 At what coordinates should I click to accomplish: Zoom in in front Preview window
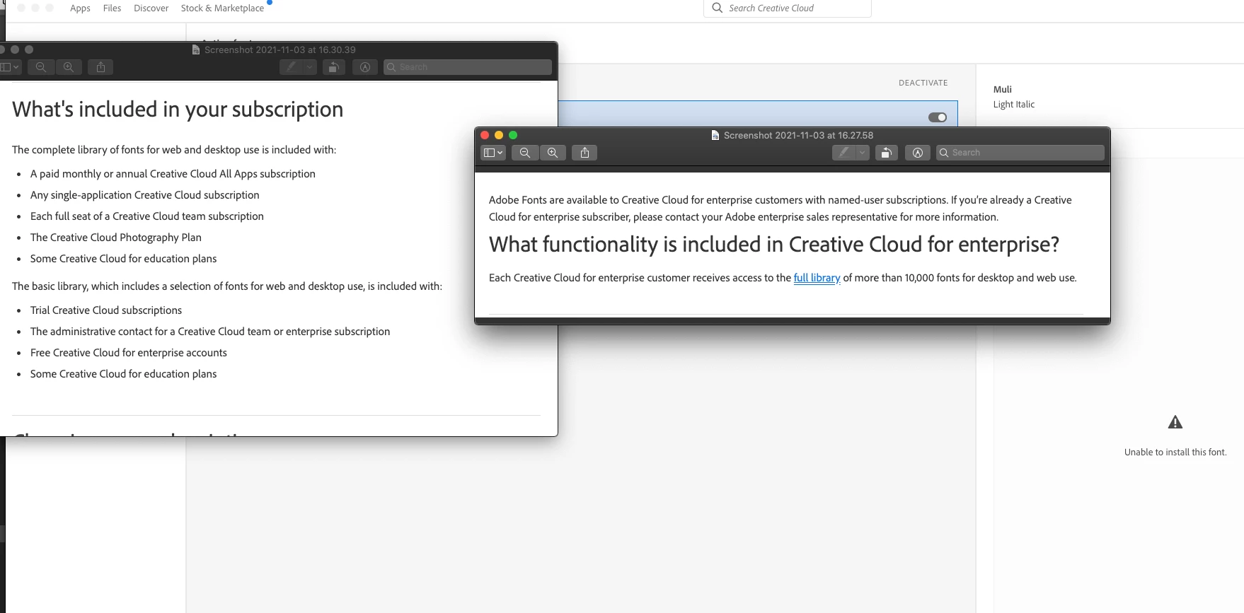pos(553,153)
